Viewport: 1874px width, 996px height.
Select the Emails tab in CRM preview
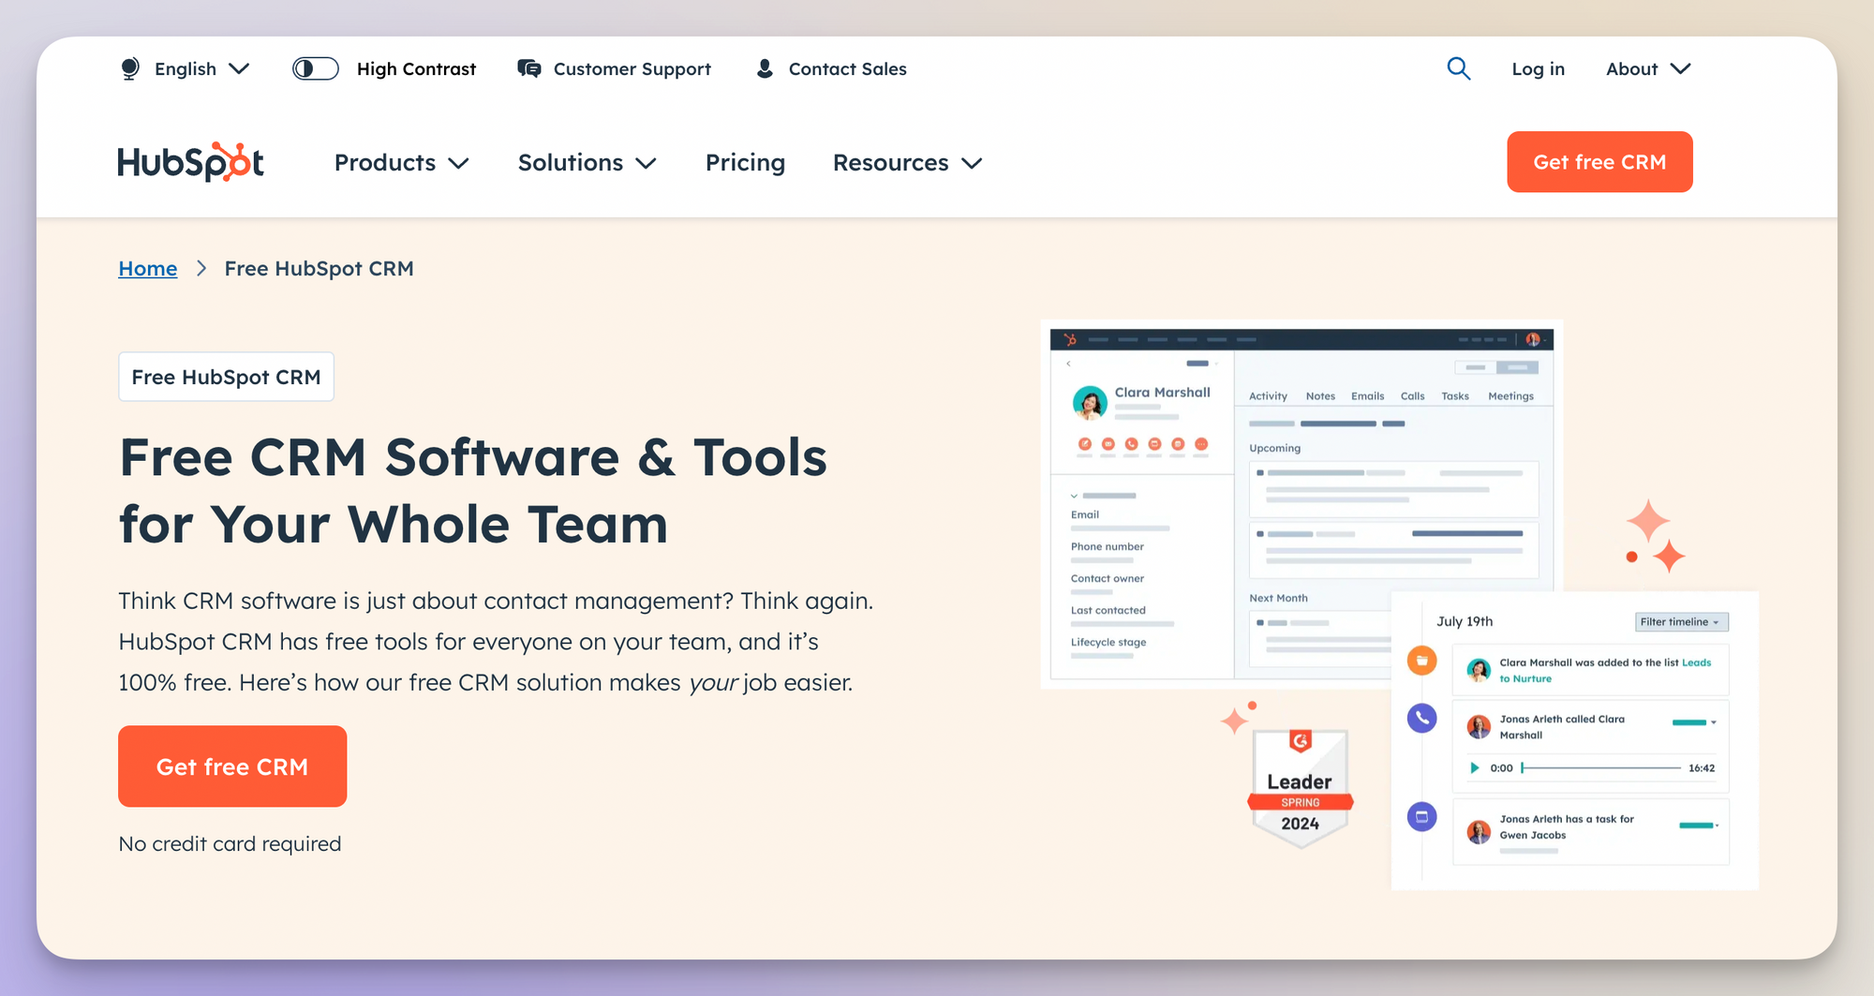point(1367,396)
